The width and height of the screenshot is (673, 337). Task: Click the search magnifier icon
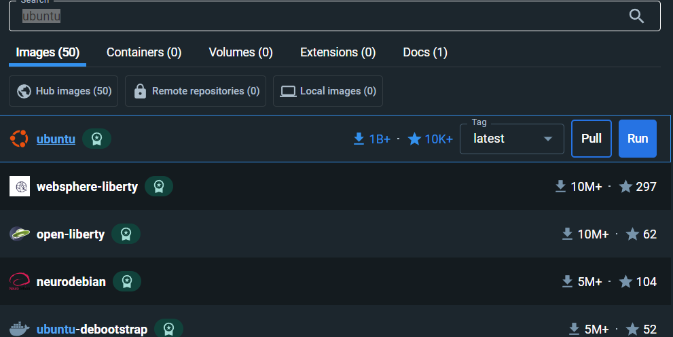point(636,16)
